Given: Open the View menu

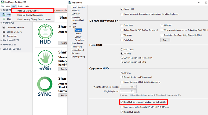Looking at the screenshot, I should (8, 6).
